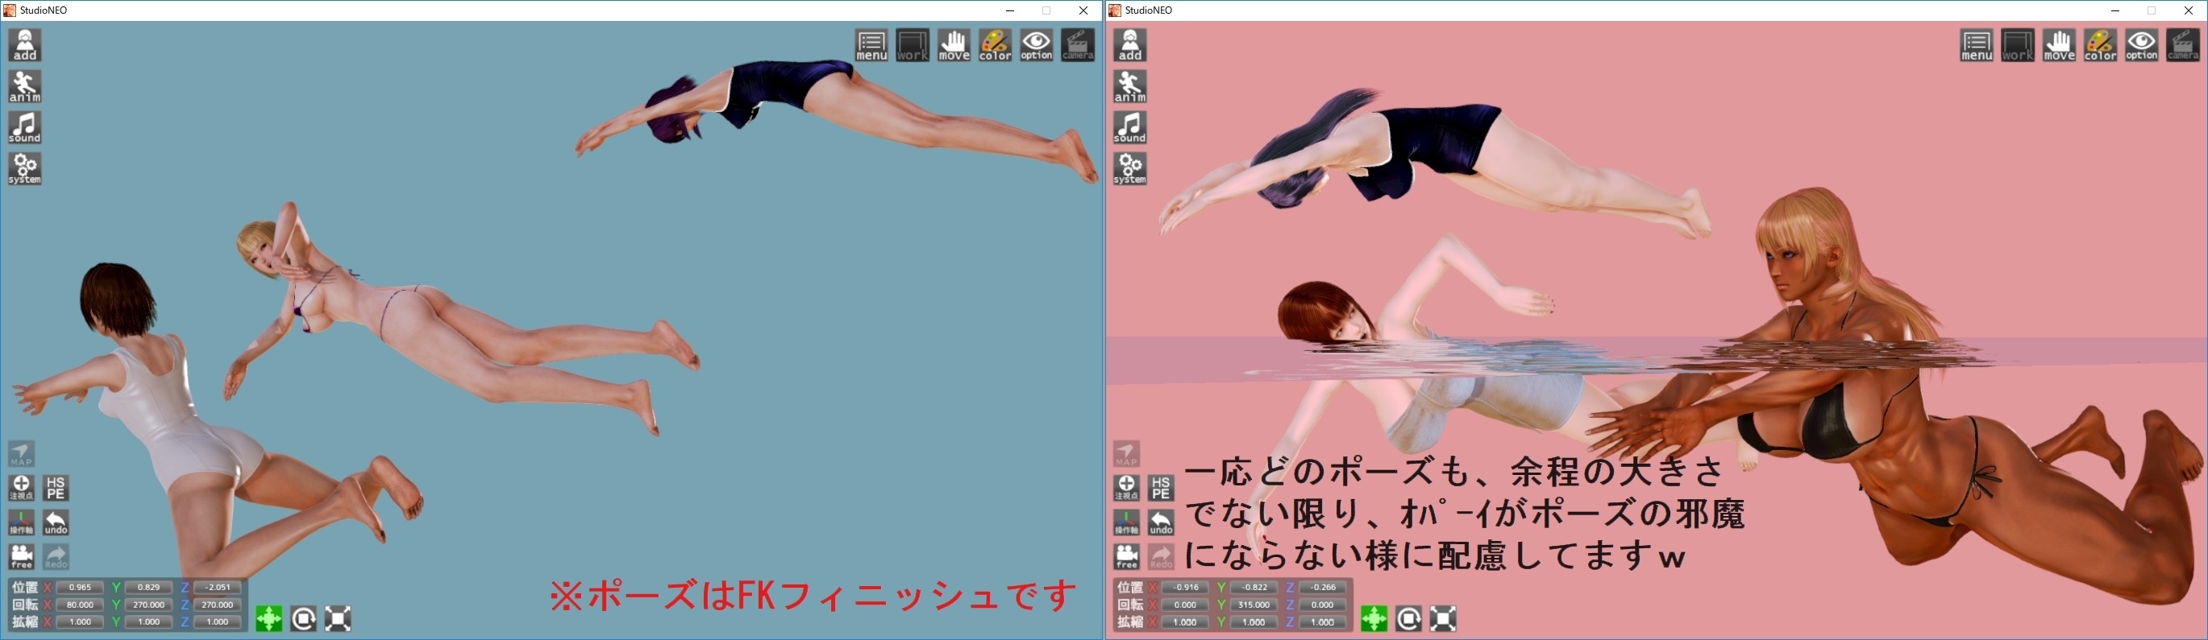Image resolution: width=2208 pixels, height=640 pixels.
Task: Edit scale Y field in pink StudioNEO window
Action: 1254,621
